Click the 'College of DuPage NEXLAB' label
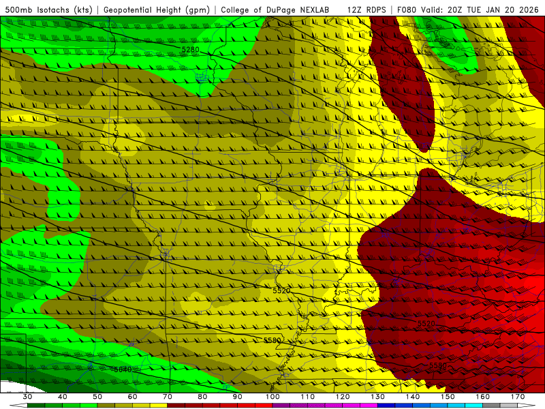 [275, 10]
